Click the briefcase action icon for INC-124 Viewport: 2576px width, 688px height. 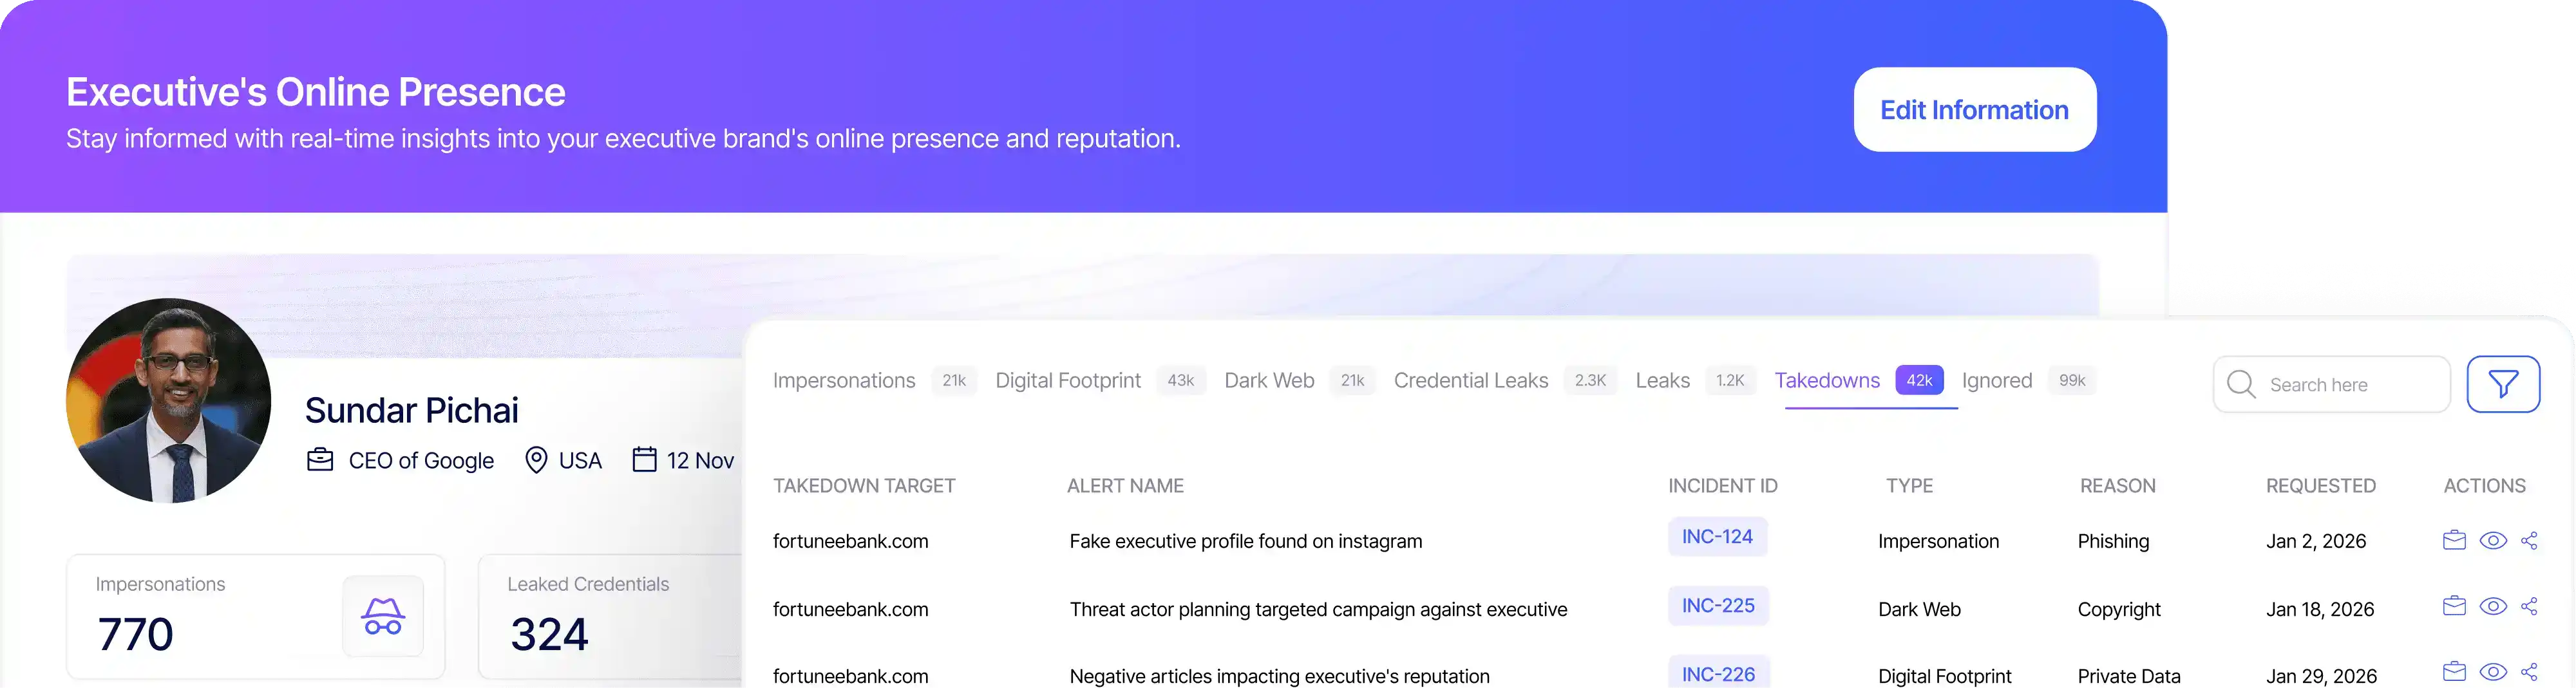2454,540
